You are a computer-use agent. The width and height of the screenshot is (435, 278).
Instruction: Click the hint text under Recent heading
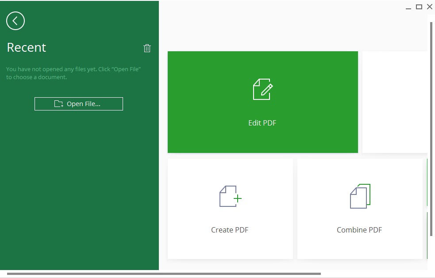pos(73,73)
